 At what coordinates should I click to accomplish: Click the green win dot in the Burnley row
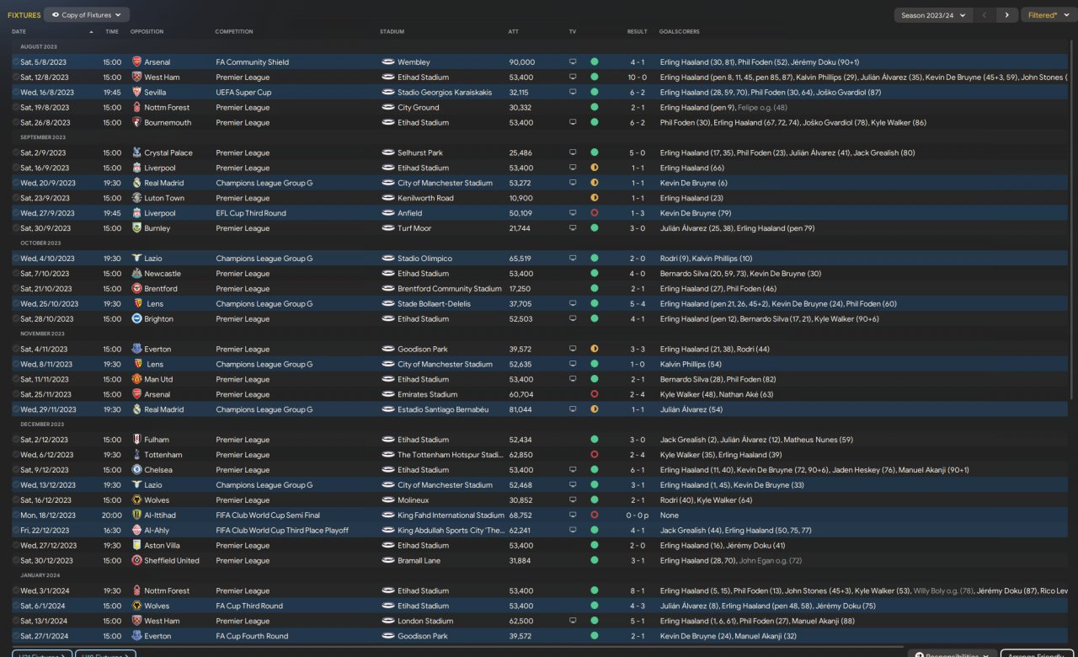(595, 229)
